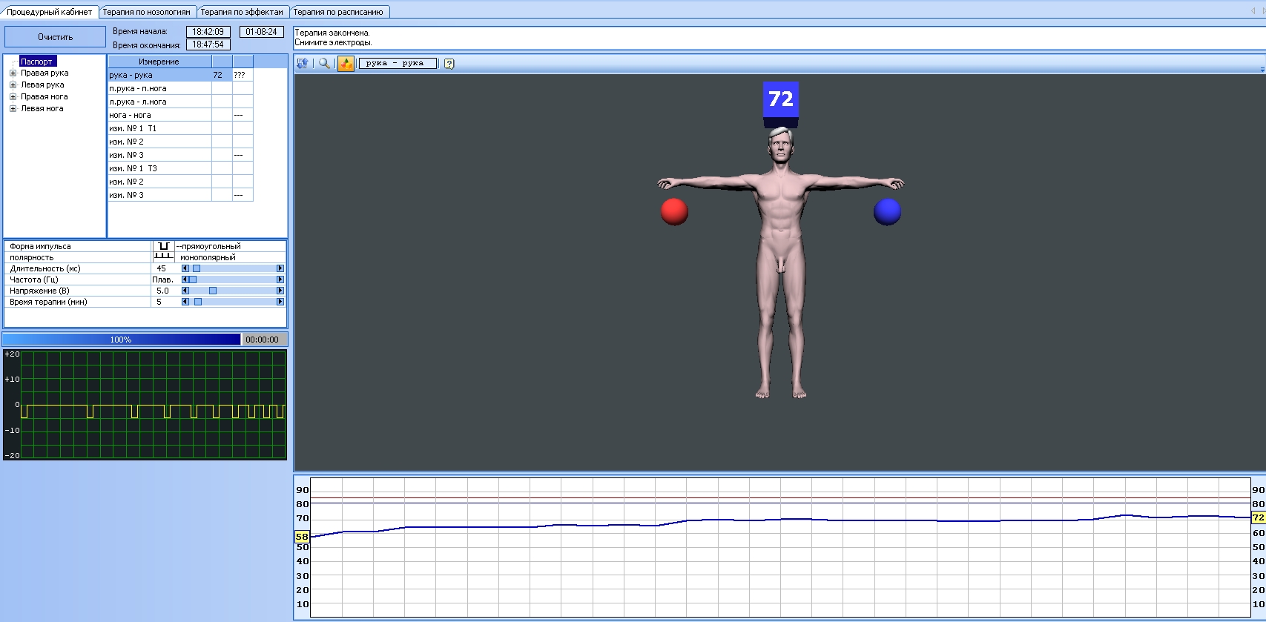Click the monopolar polarity waveform icon

coord(163,257)
